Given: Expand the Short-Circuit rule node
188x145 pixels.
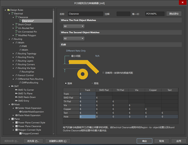Looking at the screenshot, I should point(13,24).
